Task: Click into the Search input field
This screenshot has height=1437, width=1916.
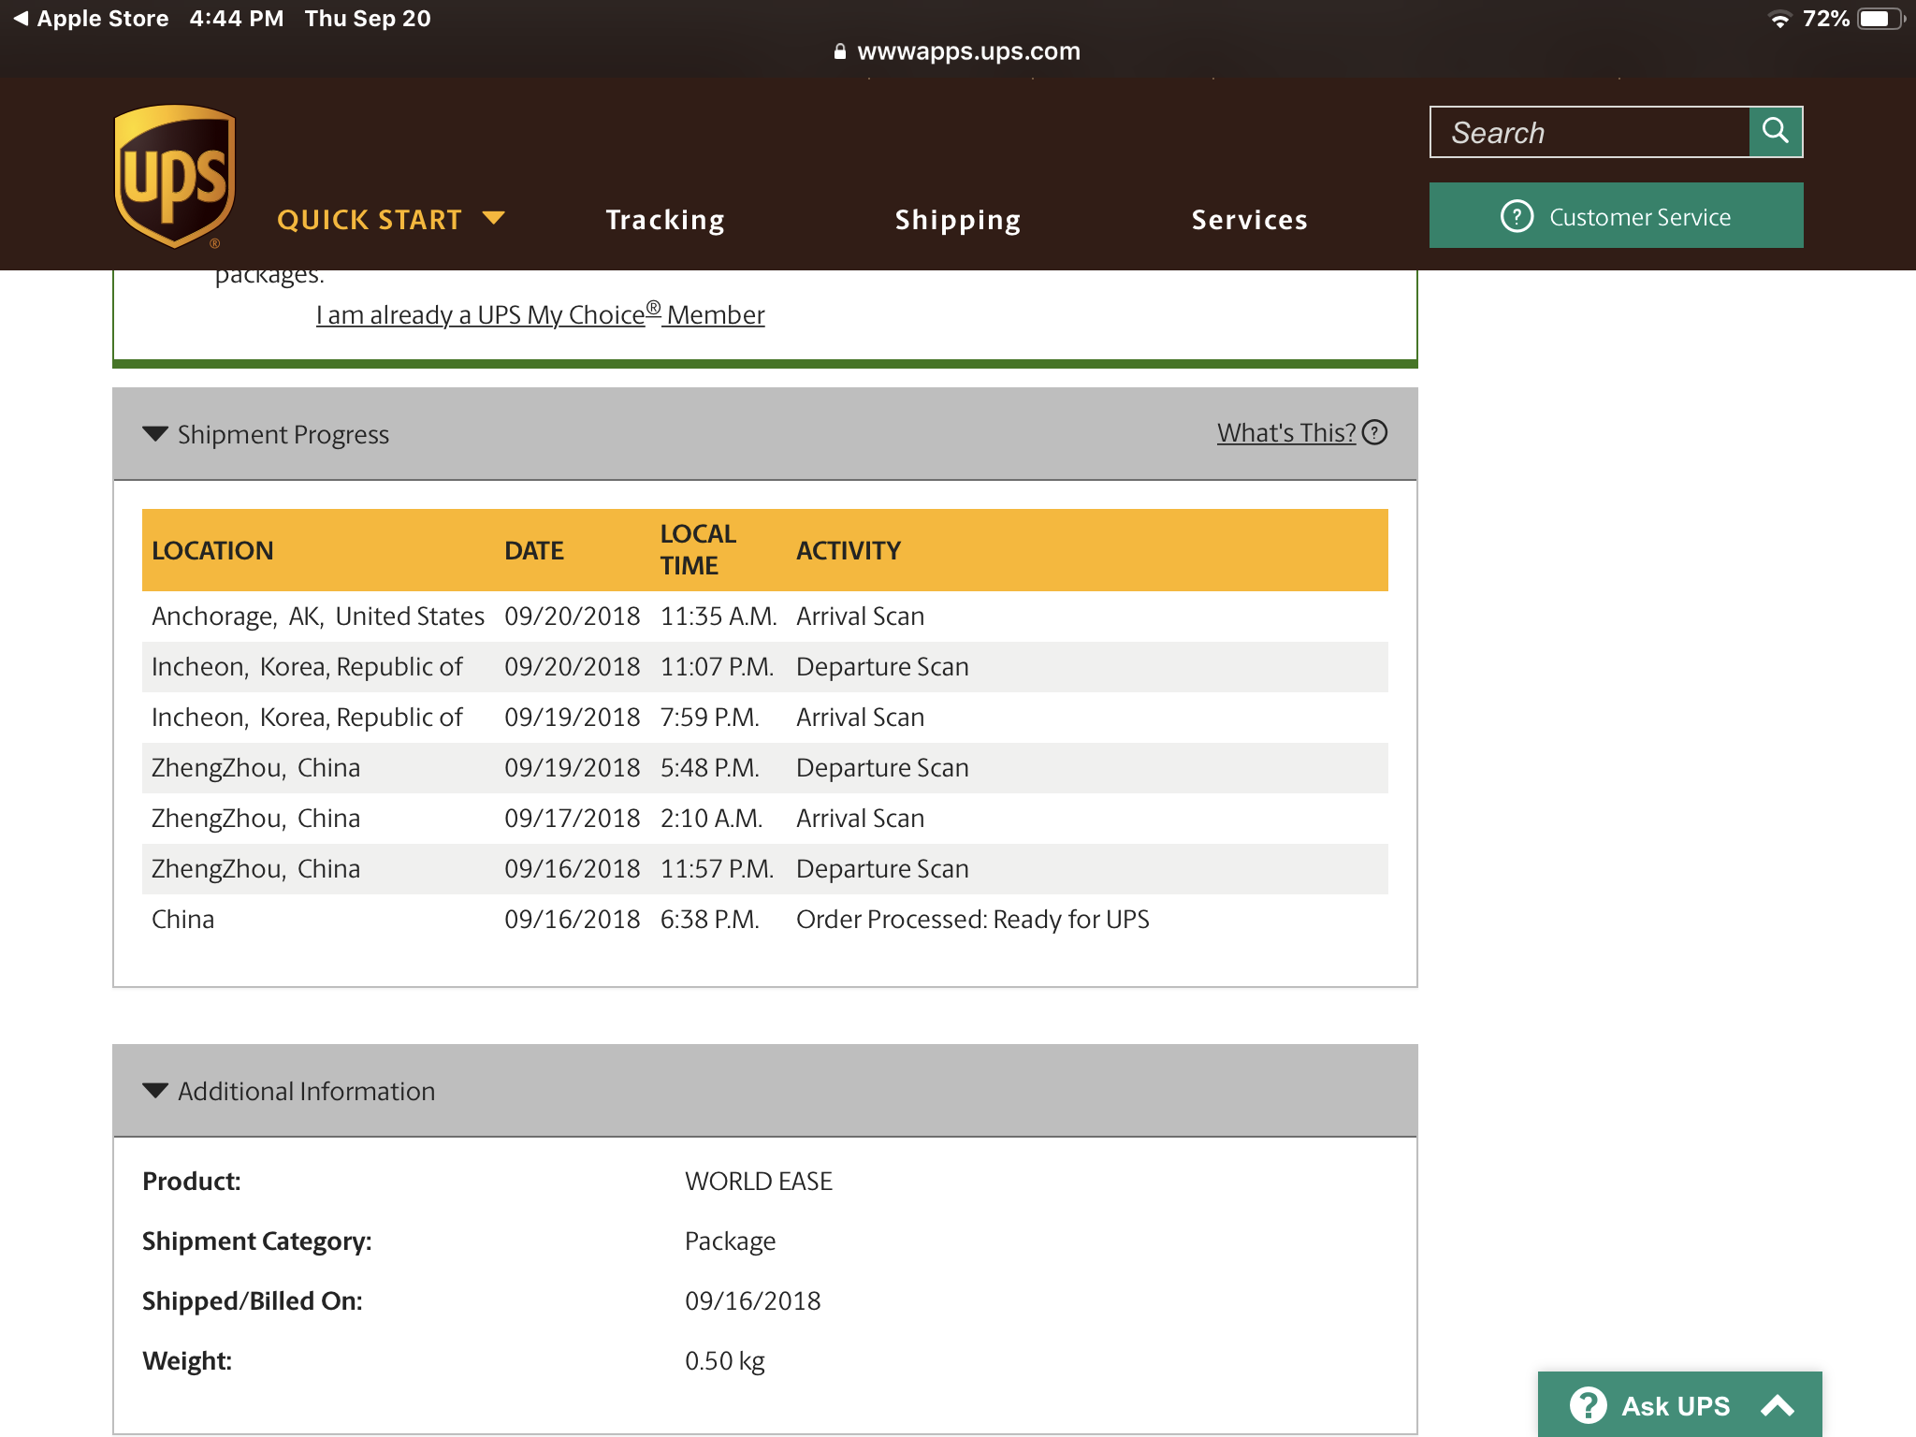Action: 1589,132
